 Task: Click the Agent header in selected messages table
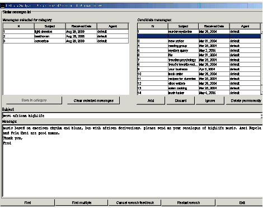coord(112,26)
